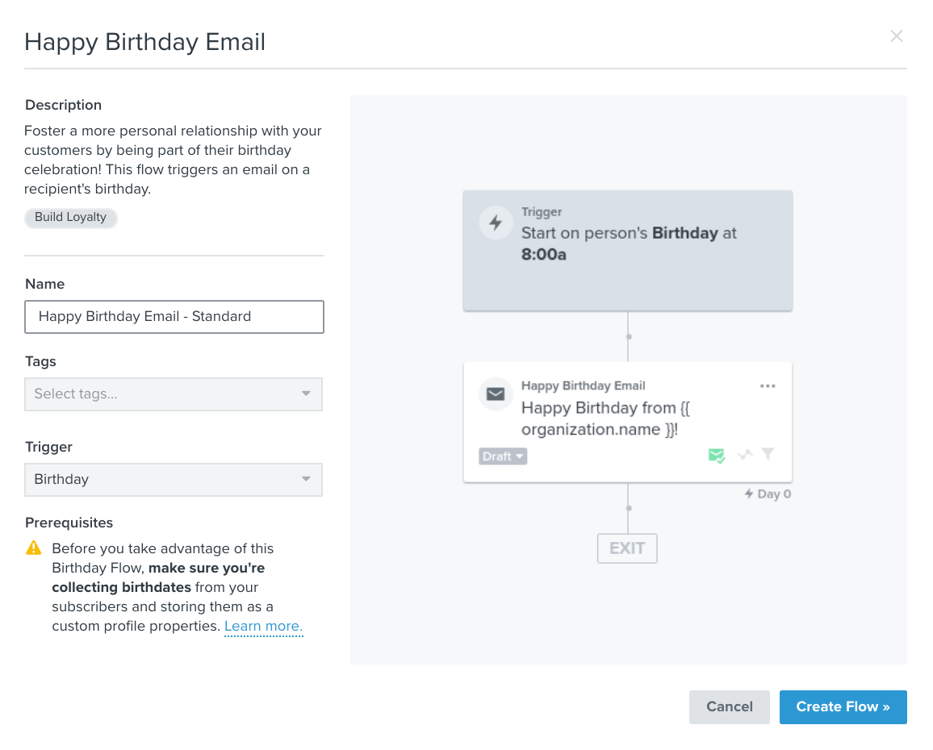Click the filter funnel icon on the email card
This screenshot has width=933, height=750.
click(x=768, y=455)
